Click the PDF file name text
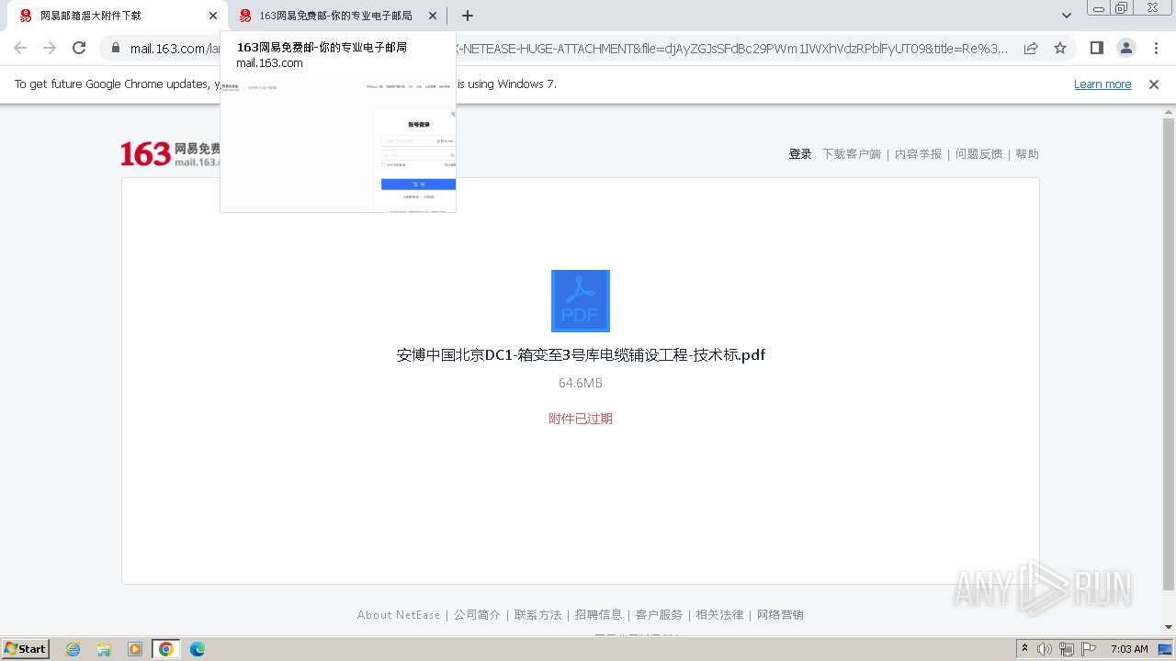 pyautogui.click(x=581, y=355)
